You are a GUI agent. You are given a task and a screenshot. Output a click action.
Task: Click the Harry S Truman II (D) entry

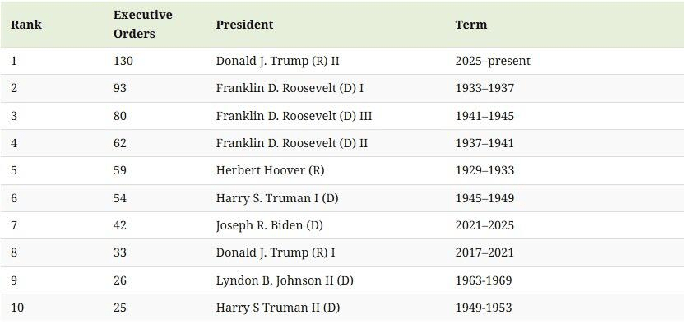(278, 308)
